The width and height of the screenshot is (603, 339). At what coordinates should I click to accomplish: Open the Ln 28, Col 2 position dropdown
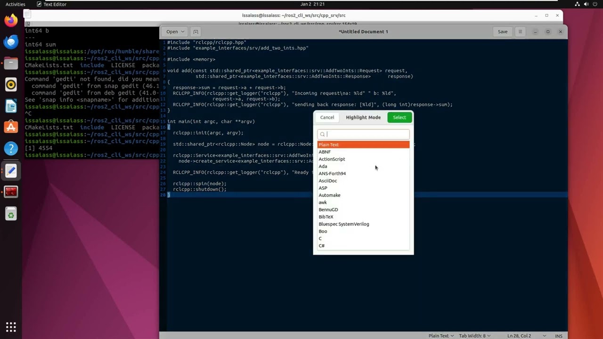pos(527,336)
